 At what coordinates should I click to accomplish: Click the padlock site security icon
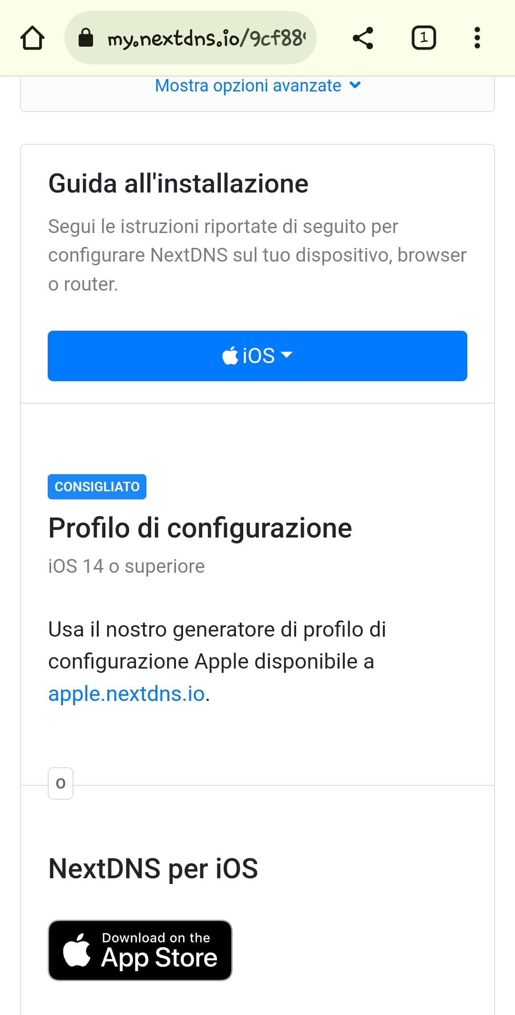[x=86, y=38]
